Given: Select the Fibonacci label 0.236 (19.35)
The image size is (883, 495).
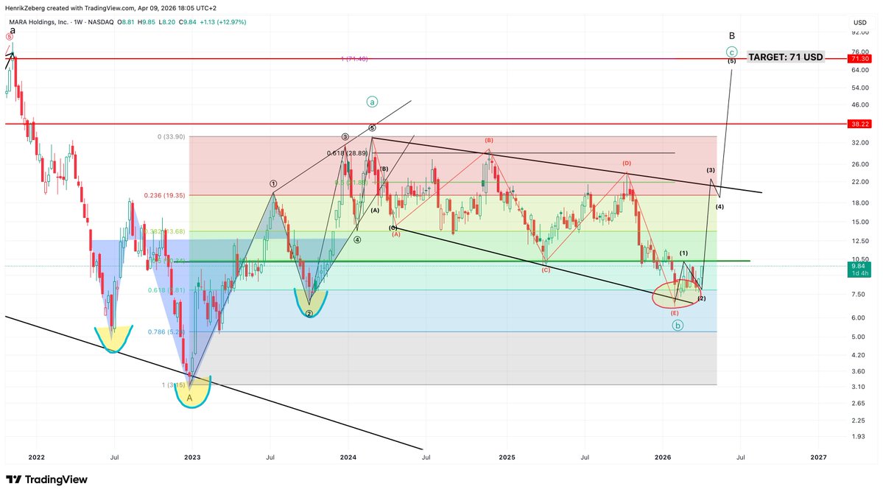Looking at the screenshot, I should 164,195.
